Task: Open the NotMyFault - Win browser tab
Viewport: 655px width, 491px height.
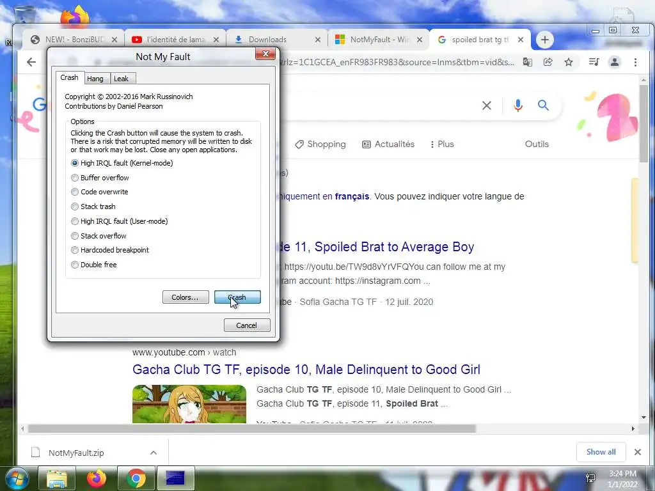Action: tap(379, 40)
